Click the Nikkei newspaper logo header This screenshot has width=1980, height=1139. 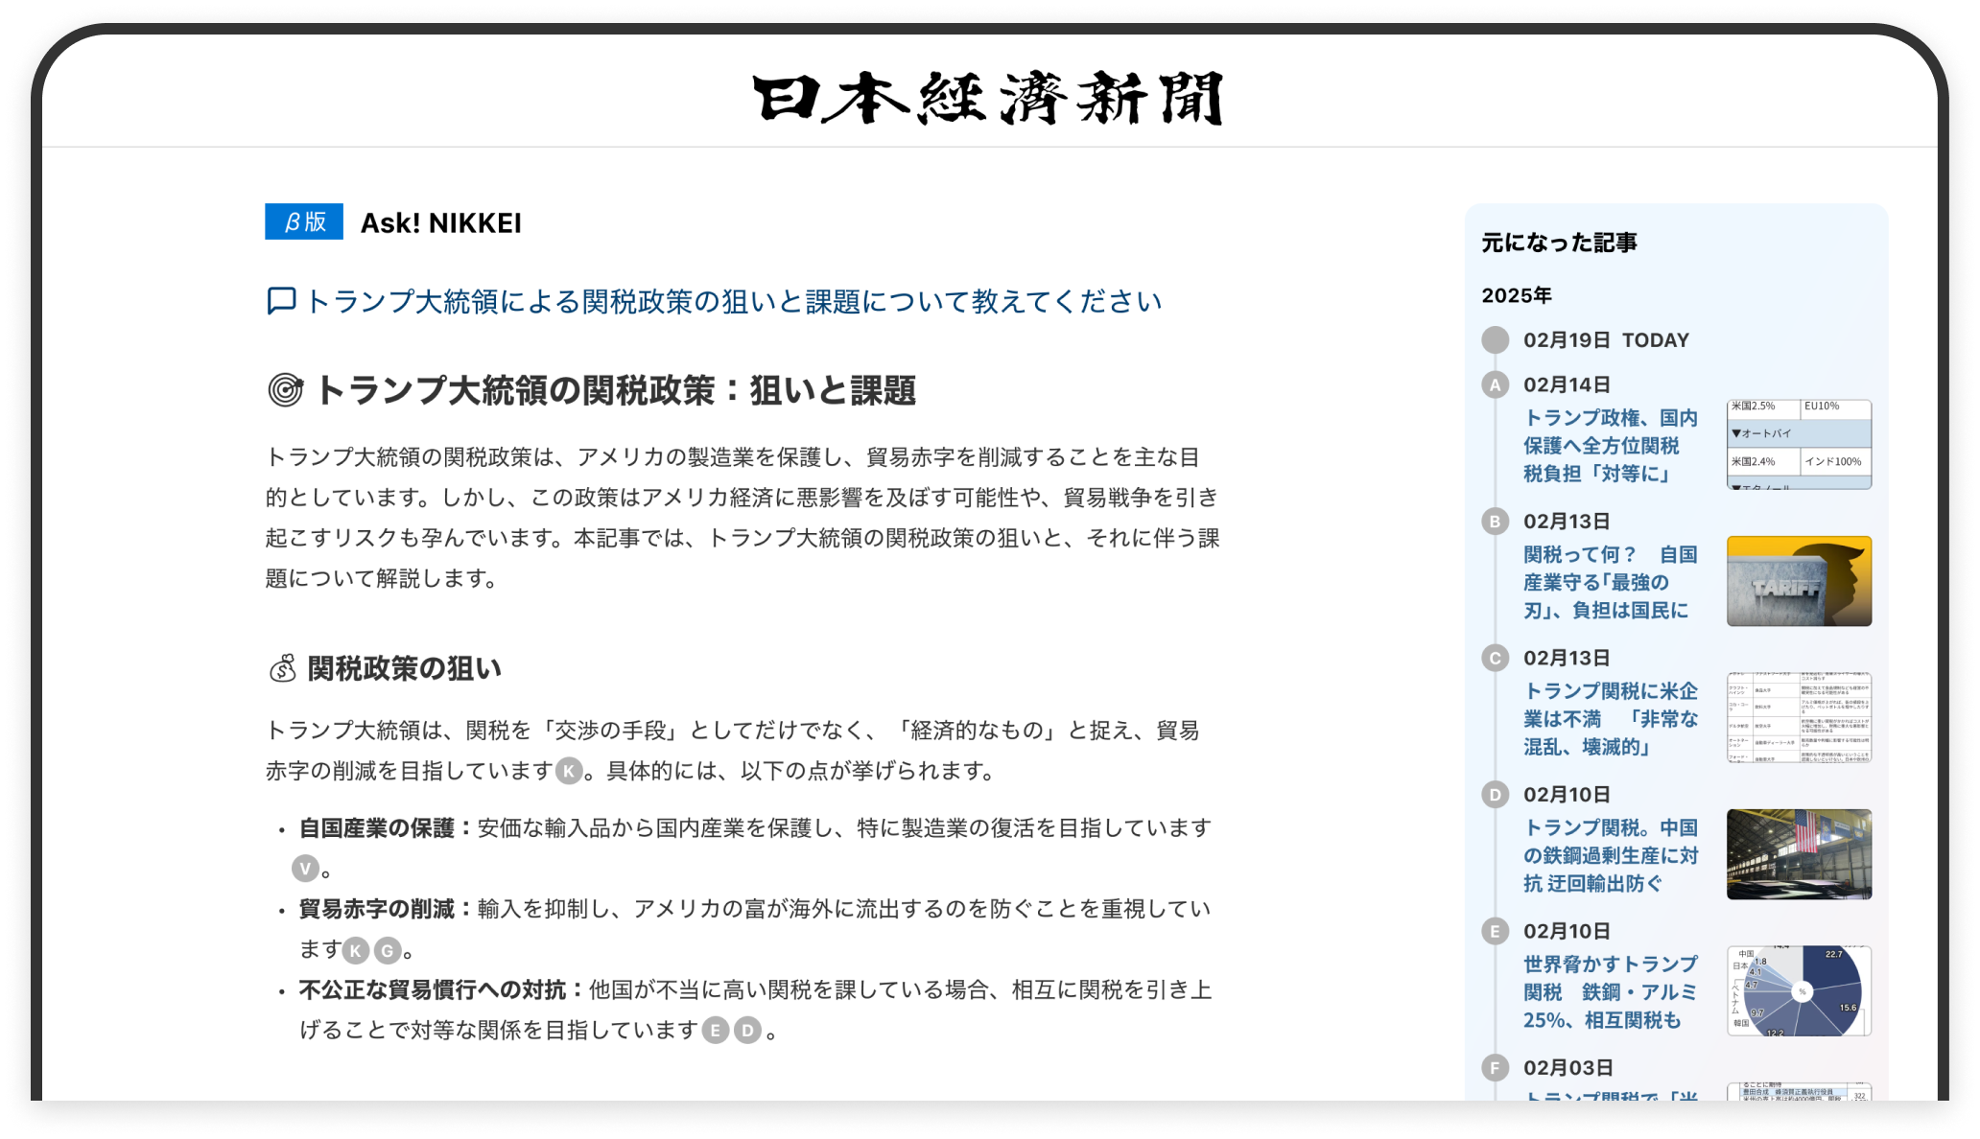pos(988,98)
